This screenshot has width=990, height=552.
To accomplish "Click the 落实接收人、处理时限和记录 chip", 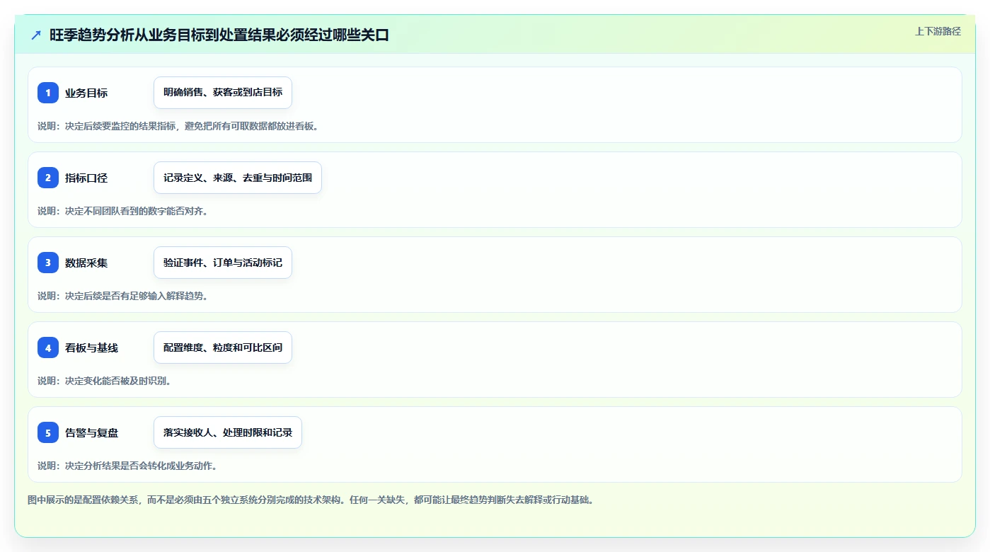I will pyautogui.click(x=228, y=432).
